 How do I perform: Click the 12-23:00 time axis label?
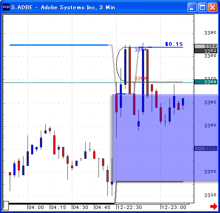(174, 207)
